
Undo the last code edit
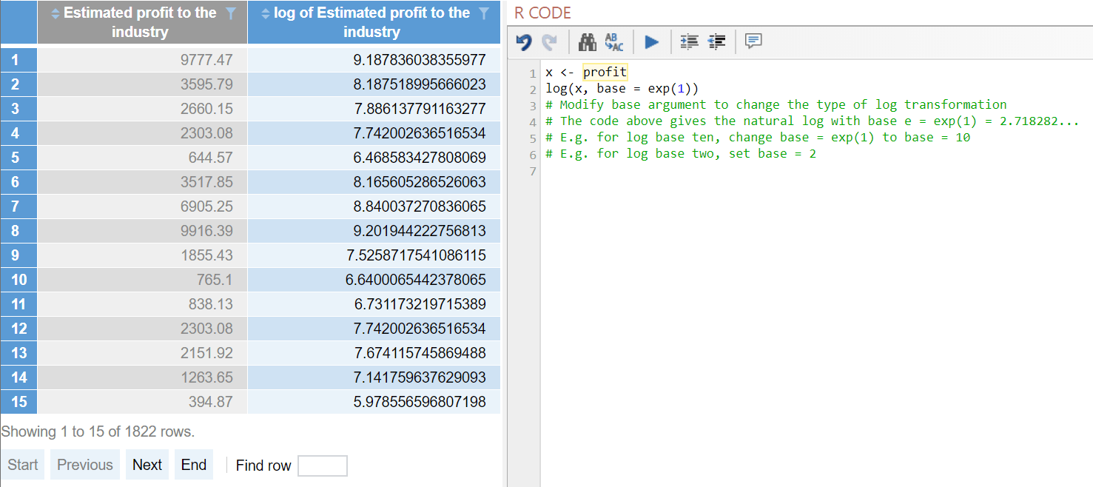click(524, 42)
